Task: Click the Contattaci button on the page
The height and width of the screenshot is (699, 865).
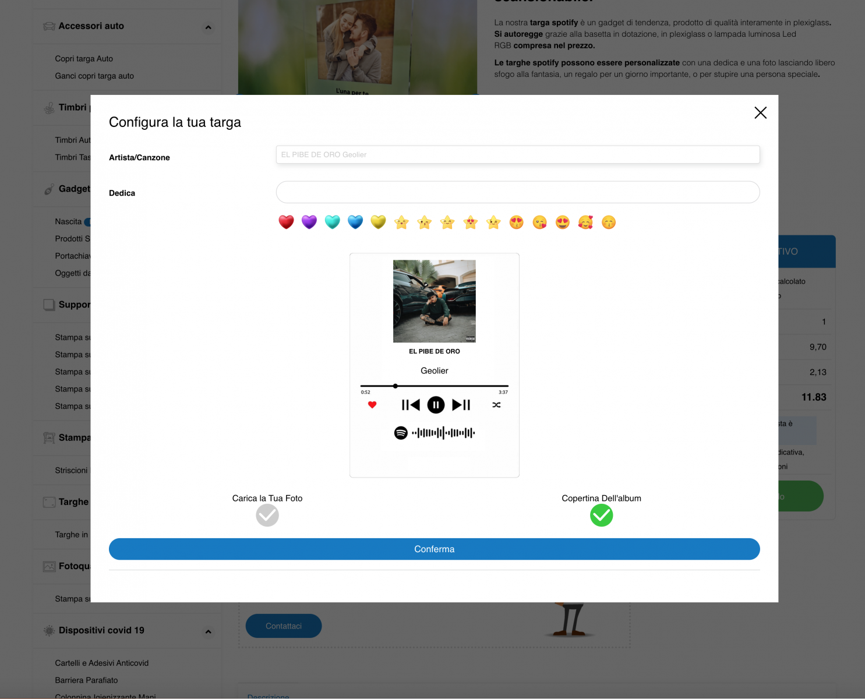Action: [x=284, y=626]
